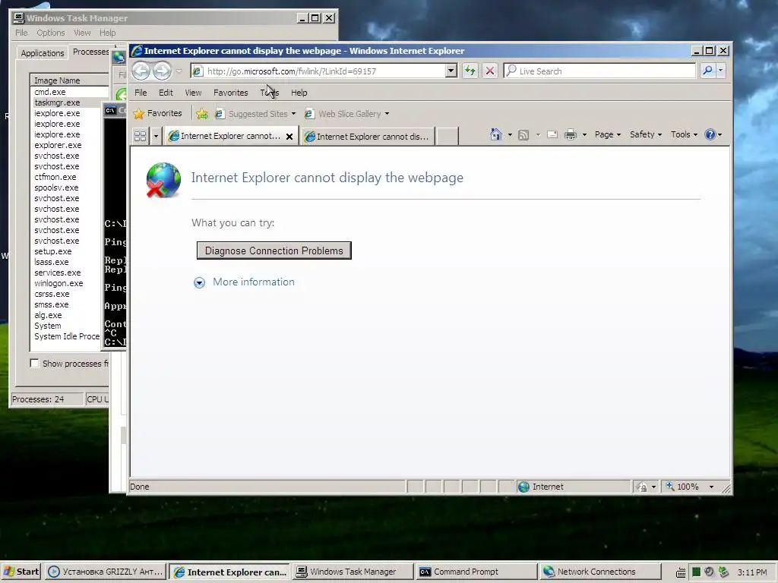
Task: Switch to Applications tab in Task Manager
Action: click(43, 53)
